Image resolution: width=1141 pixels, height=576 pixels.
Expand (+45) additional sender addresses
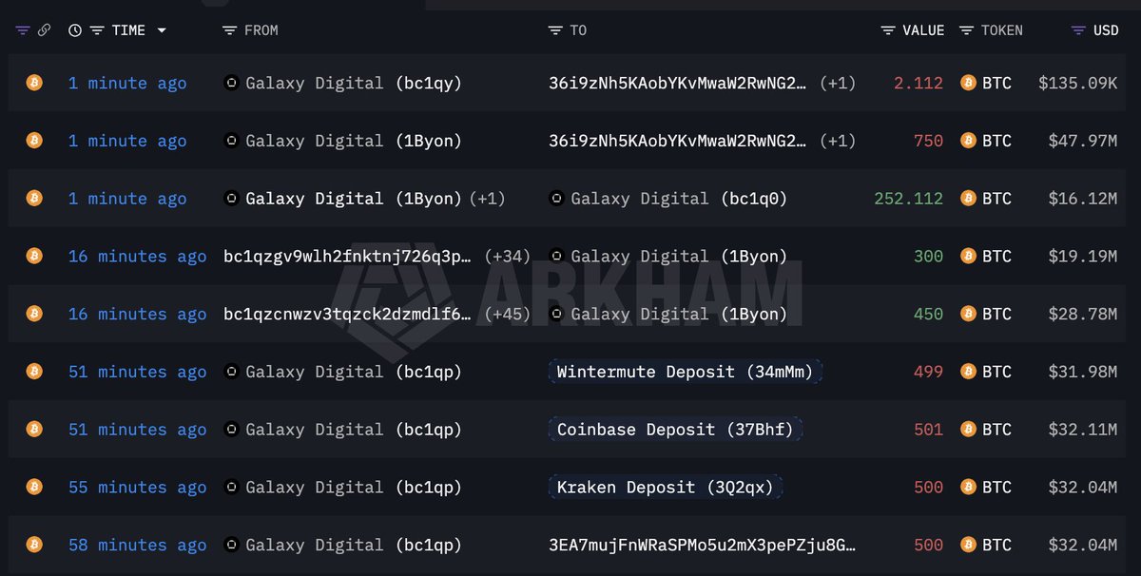(507, 315)
